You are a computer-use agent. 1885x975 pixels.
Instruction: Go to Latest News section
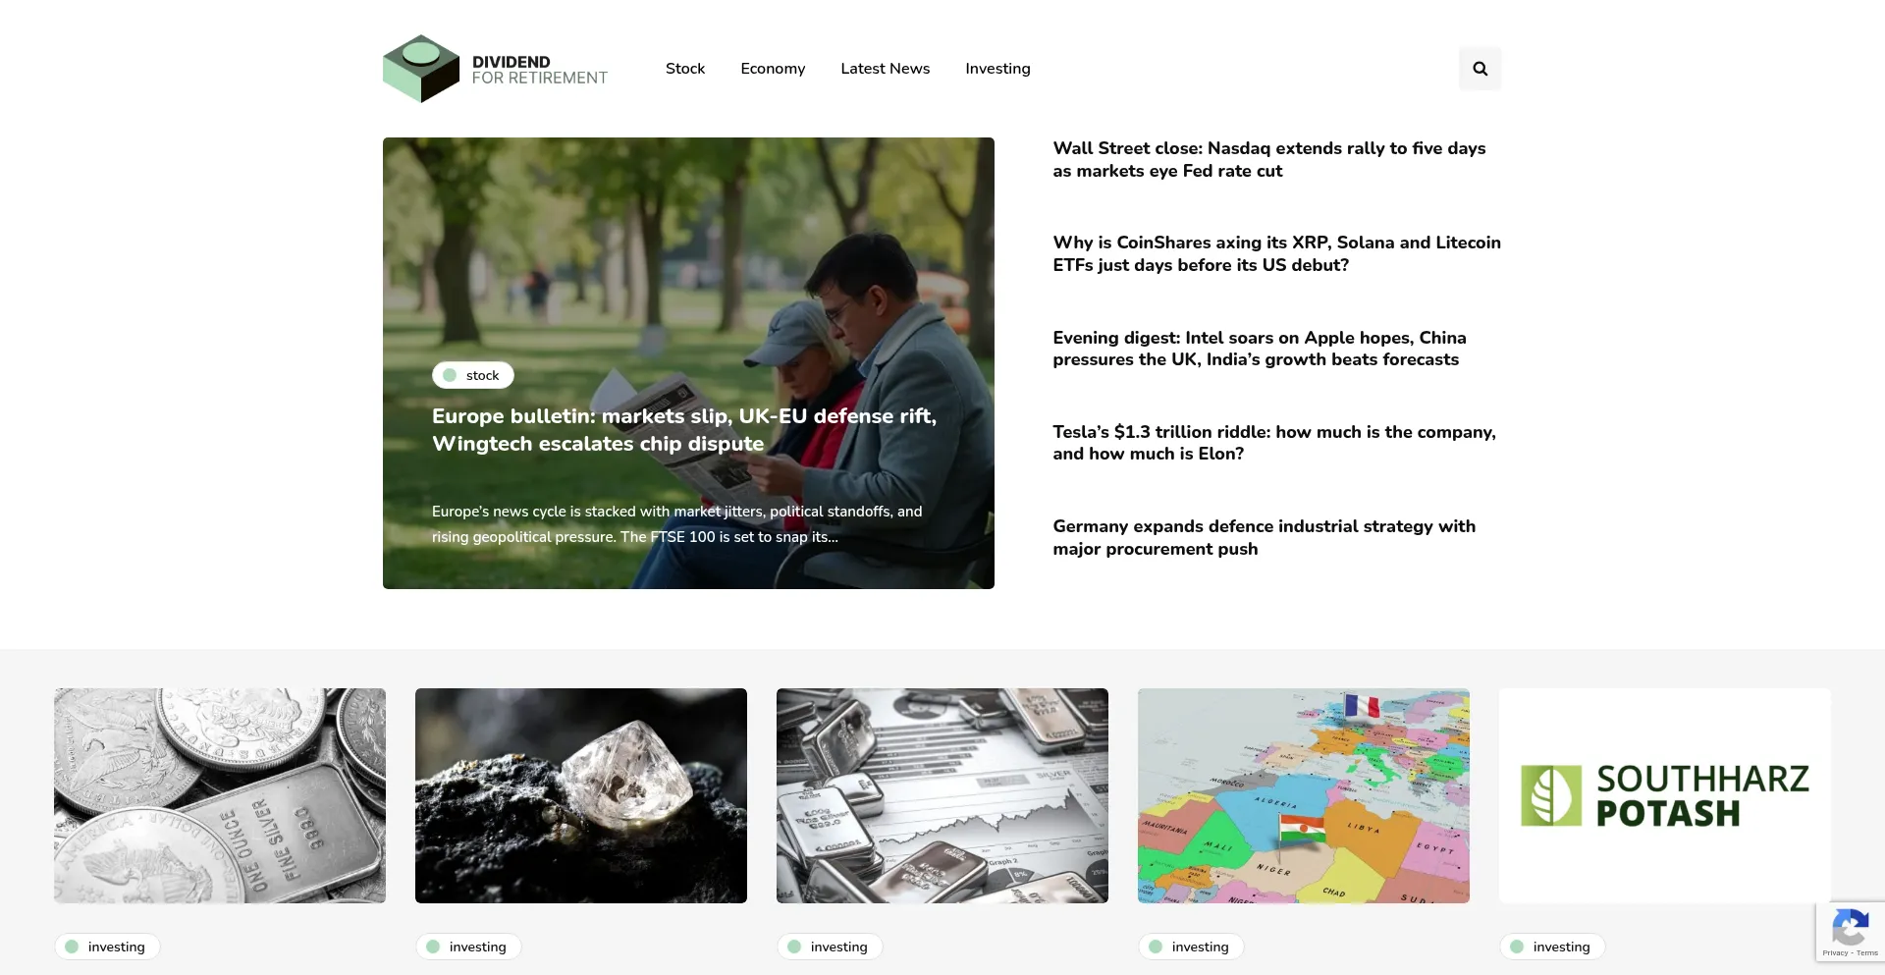tap(885, 69)
